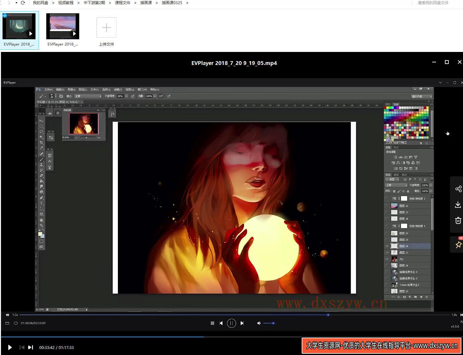Show the Traxex 结课作业2 layer
Screen dimensions: 463x355
[387, 285]
